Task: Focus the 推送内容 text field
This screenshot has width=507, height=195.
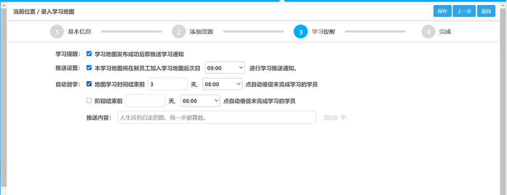Action: point(216,117)
